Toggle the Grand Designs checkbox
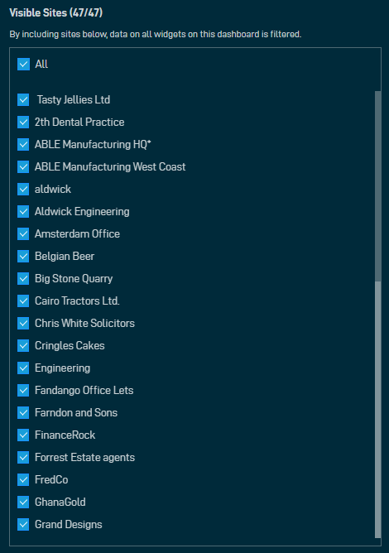 coord(23,524)
